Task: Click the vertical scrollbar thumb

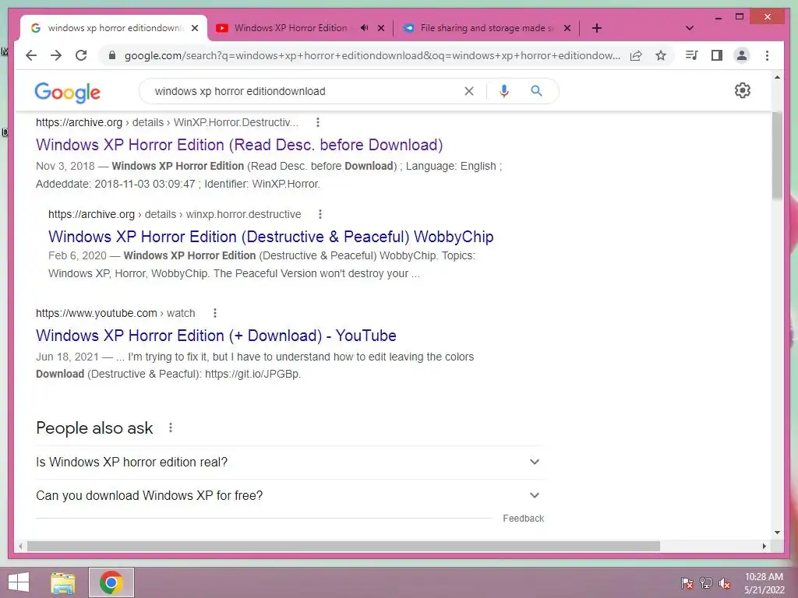Action: [x=777, y=155]
